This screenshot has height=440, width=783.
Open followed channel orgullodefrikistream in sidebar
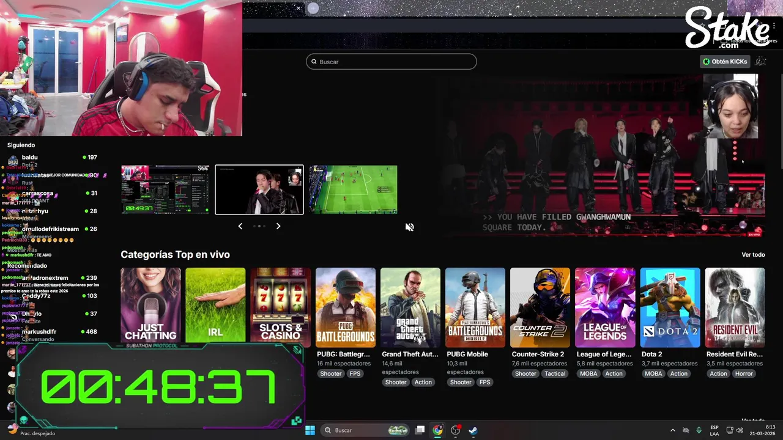point(52,232)
